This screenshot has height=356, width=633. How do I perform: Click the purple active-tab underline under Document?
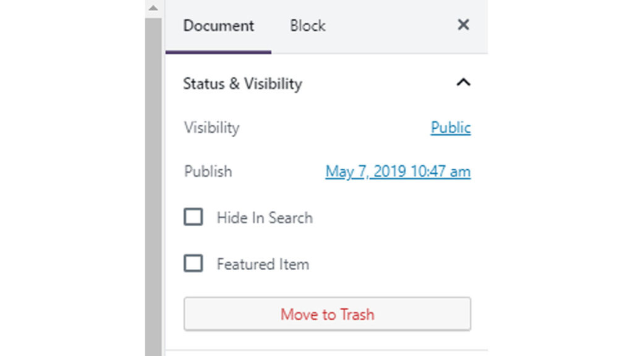218,52
